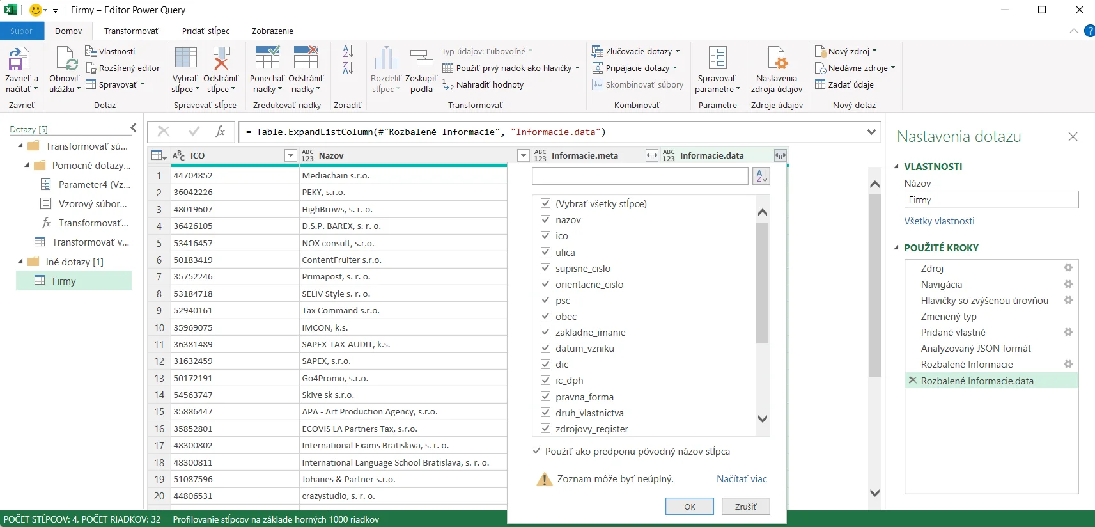The image size is (1095, 527).
Task: Select the Firmy query in tree
Action: click(x=74, y=281)
